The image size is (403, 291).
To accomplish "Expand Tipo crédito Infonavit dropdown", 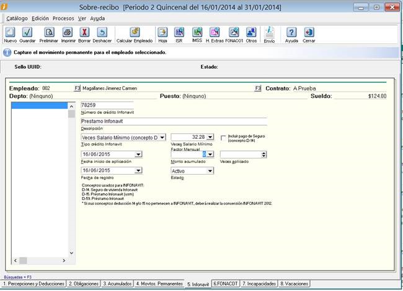I will click(162, 137).
